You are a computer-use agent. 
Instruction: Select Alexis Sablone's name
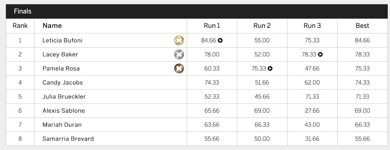pyautogui.click(x=64, y=110)
